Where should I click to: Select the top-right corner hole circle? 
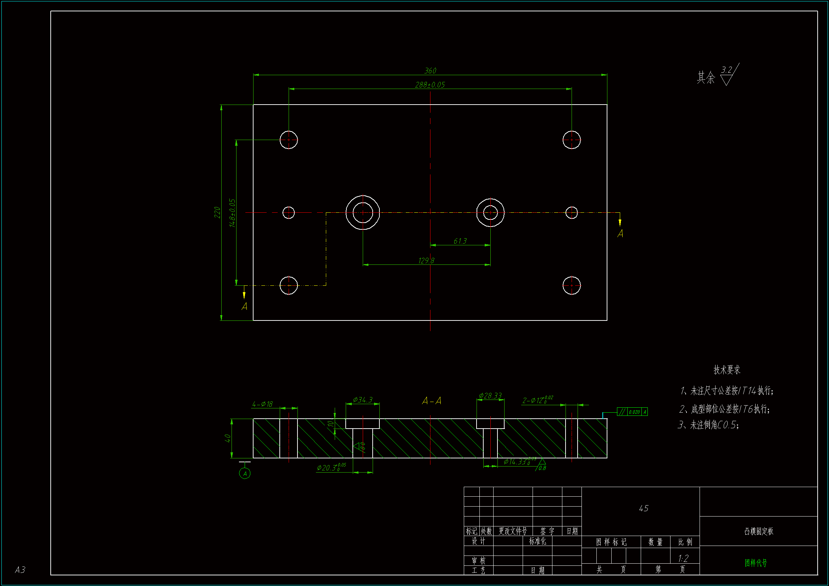pyautogui.click(x=572, y=140)
